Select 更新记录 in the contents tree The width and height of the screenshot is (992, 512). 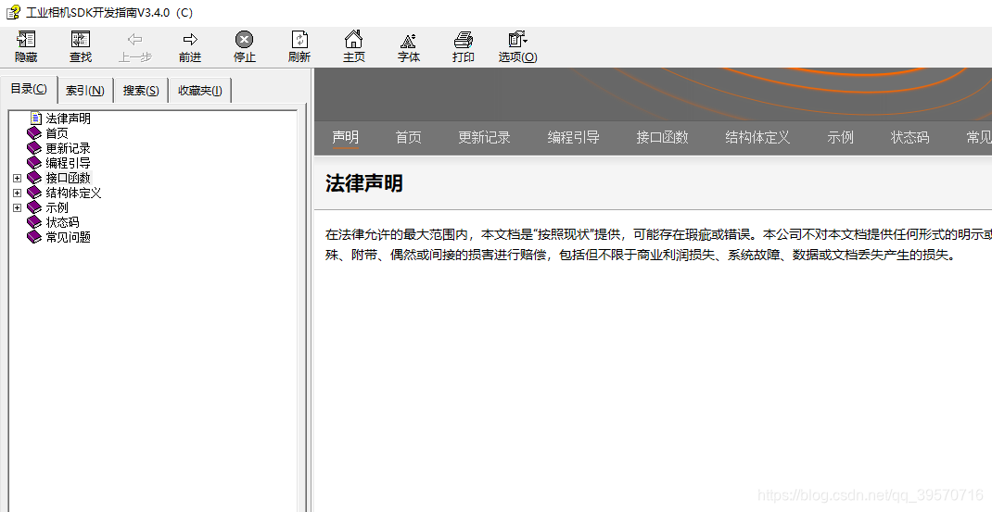(69, 148)
